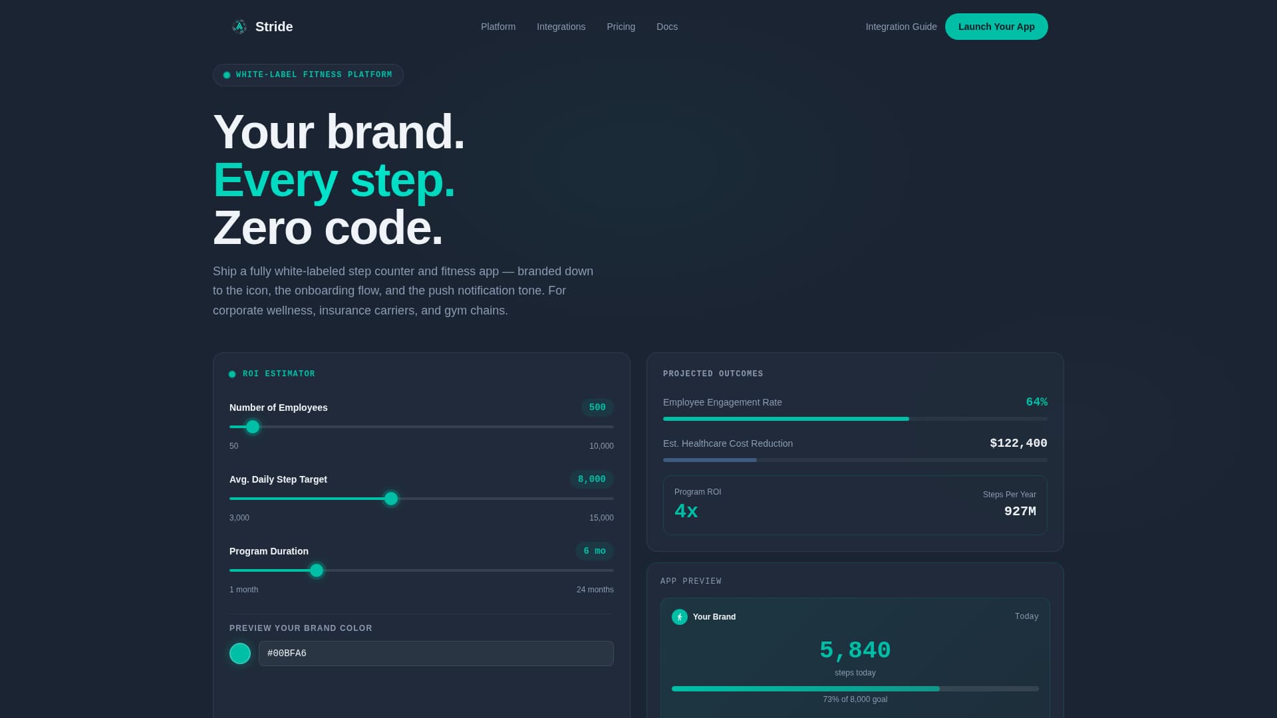Click the White-Label Fitness Platform badge

coord(308,75)
